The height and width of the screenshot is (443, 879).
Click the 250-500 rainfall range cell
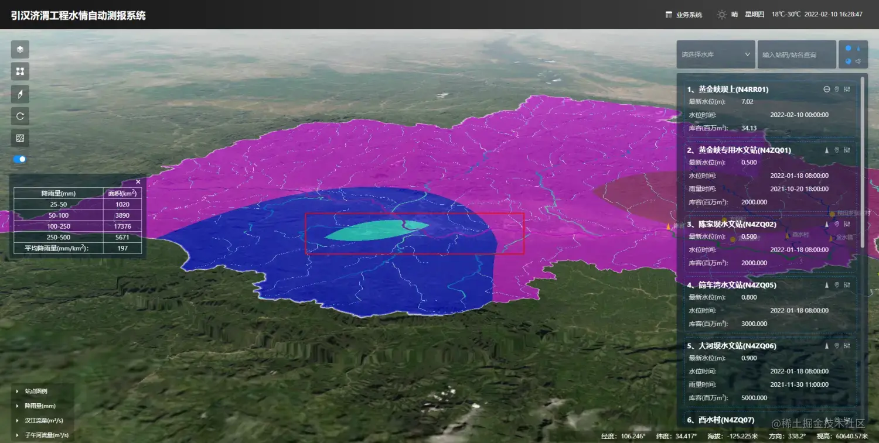click(58, 237)
